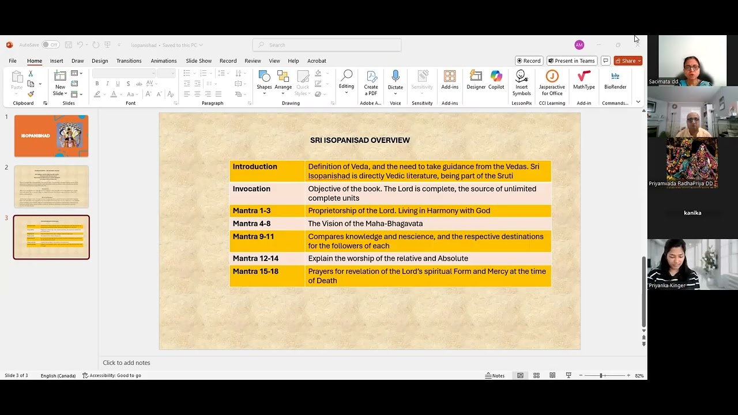This screenshot has height=415, width=738.
Task: Click the font color button
Action: point(114,94)
